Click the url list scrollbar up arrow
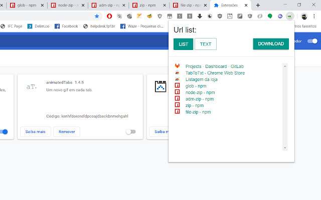 [x=285, y=66]
